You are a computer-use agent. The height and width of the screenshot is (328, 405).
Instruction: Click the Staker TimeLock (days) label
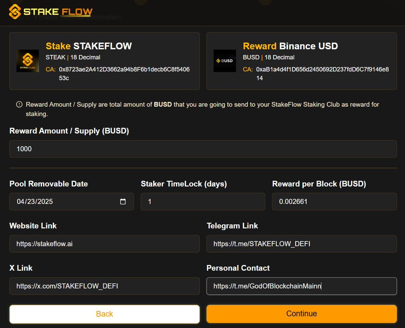click(x=184, y=184)
